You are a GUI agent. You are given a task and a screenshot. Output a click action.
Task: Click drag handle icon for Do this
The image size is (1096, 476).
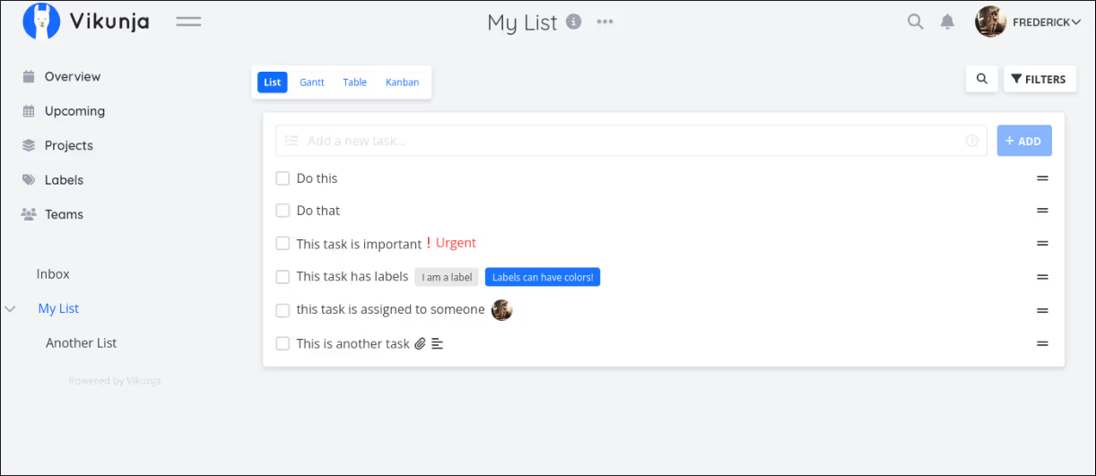tap(1042, 178)
